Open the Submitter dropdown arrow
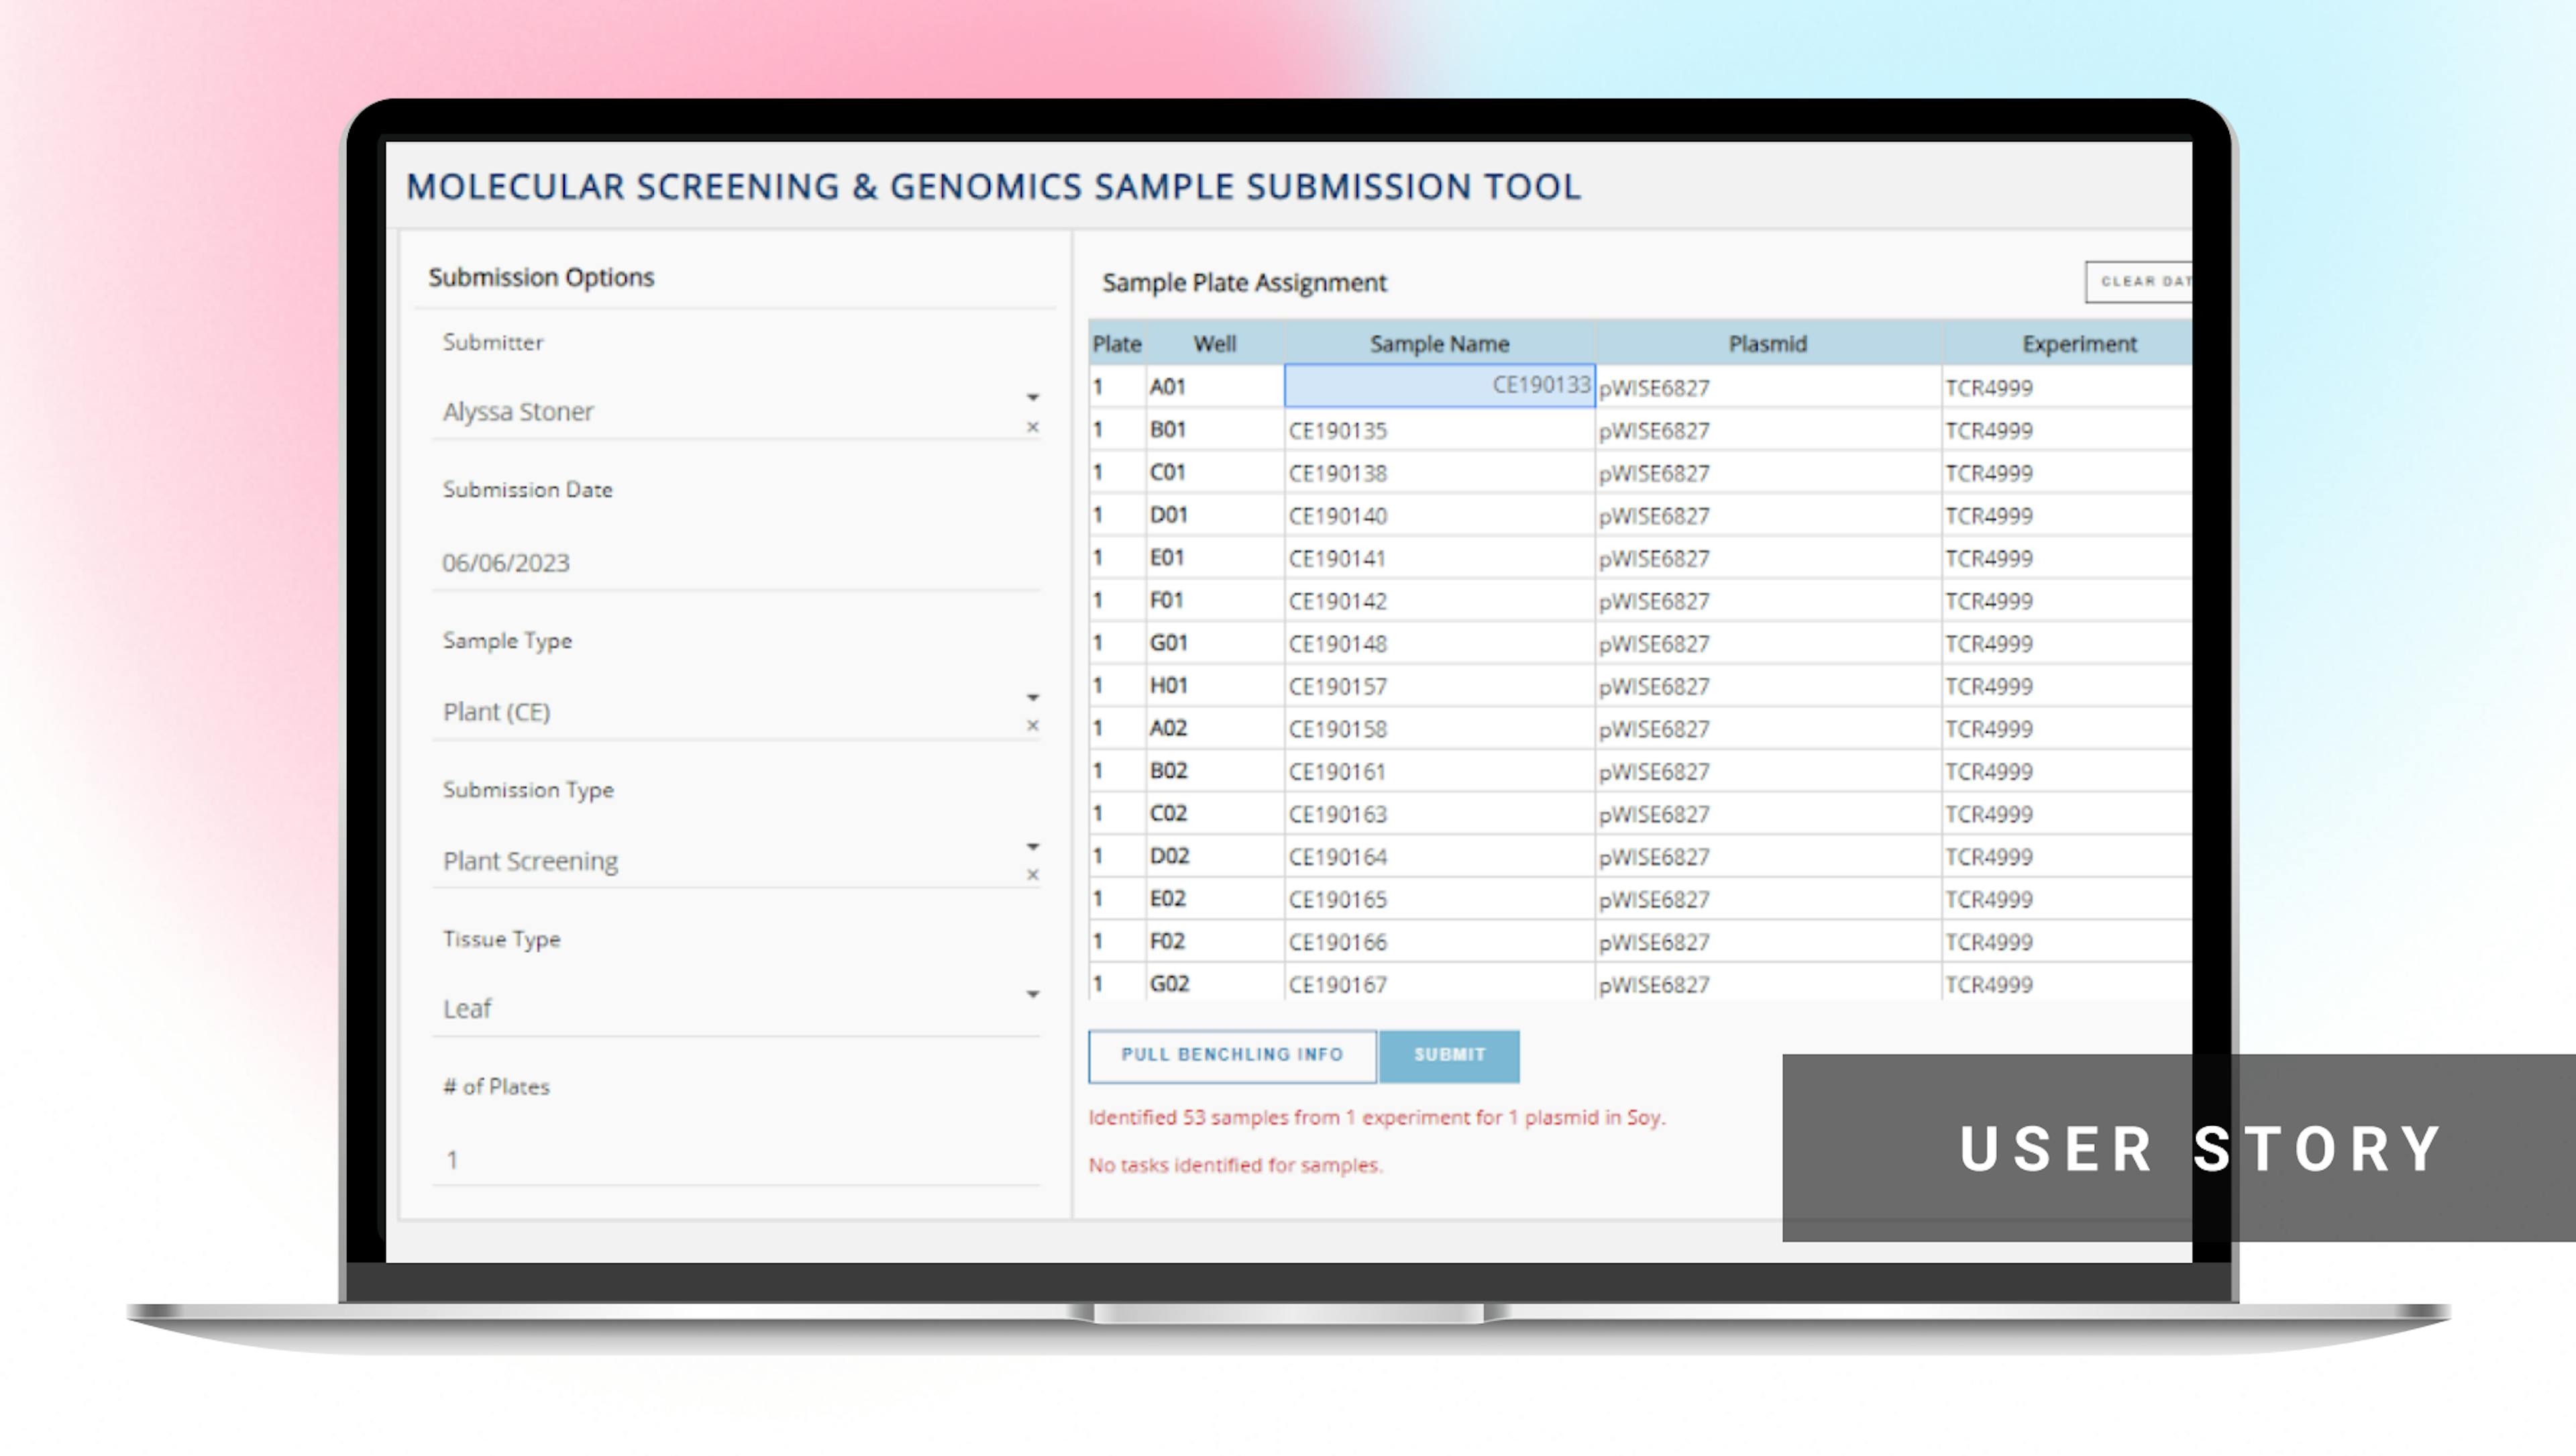Screen dimensions: 2576x1456 pyautogui.click(x=1033, y=398)
